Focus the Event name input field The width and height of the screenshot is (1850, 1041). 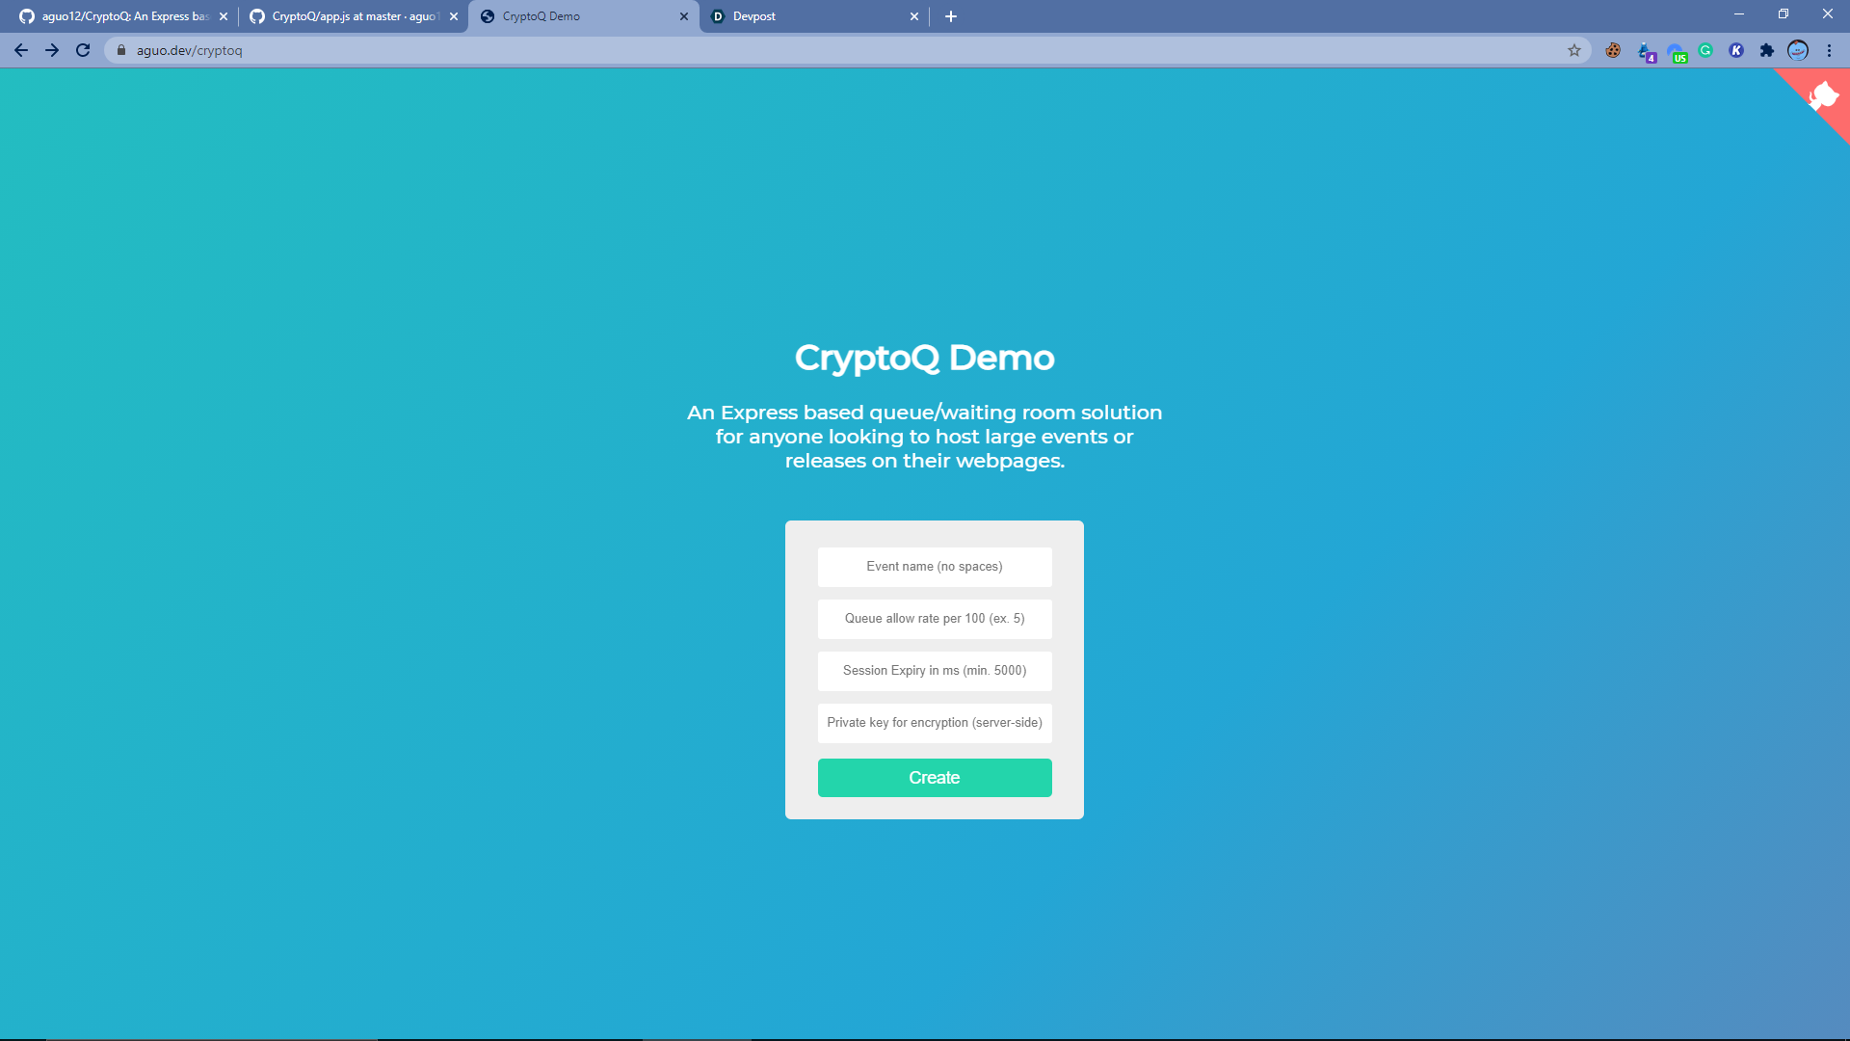click(x=935, y=567)
